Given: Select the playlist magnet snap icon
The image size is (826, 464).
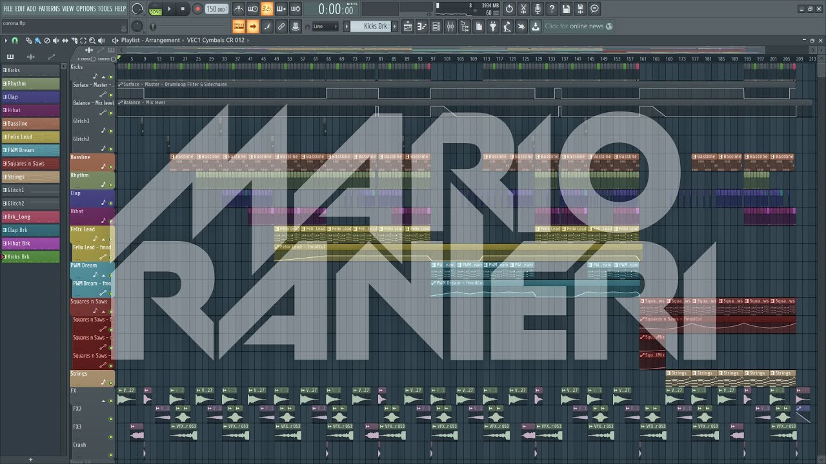Looking at the screenshot, I should (x=15, y=41).
